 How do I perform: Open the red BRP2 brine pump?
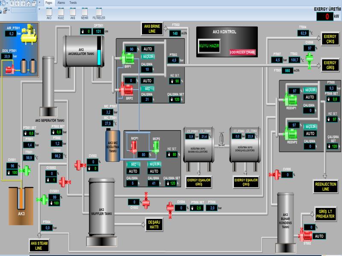point(126,89)
